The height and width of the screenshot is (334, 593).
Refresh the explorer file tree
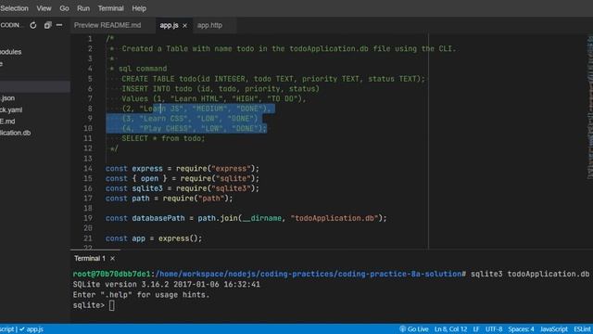[x=33, y=25]
